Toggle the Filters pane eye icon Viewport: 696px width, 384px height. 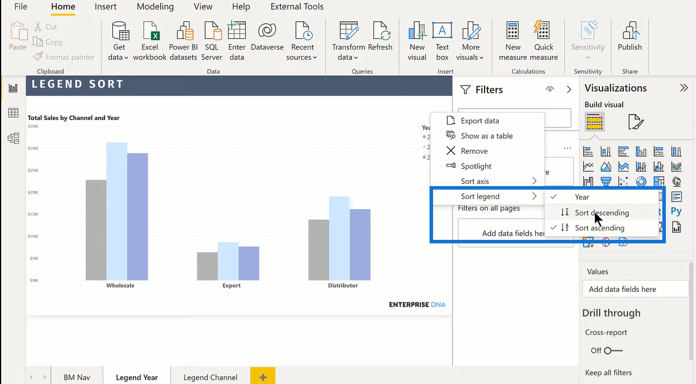click(x=550, y=89)
